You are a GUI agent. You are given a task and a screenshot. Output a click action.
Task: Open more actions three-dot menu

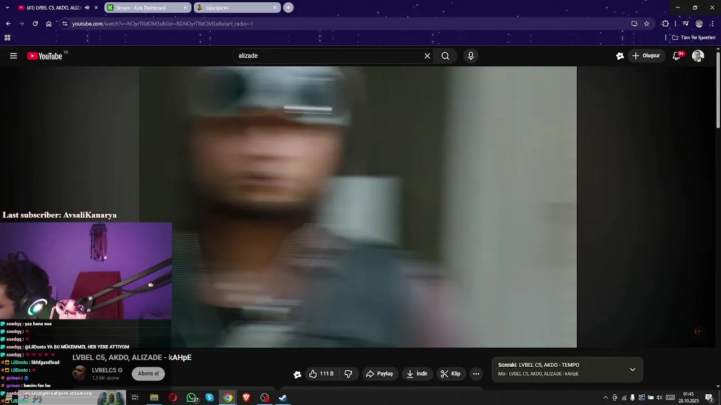coord(476,373)
